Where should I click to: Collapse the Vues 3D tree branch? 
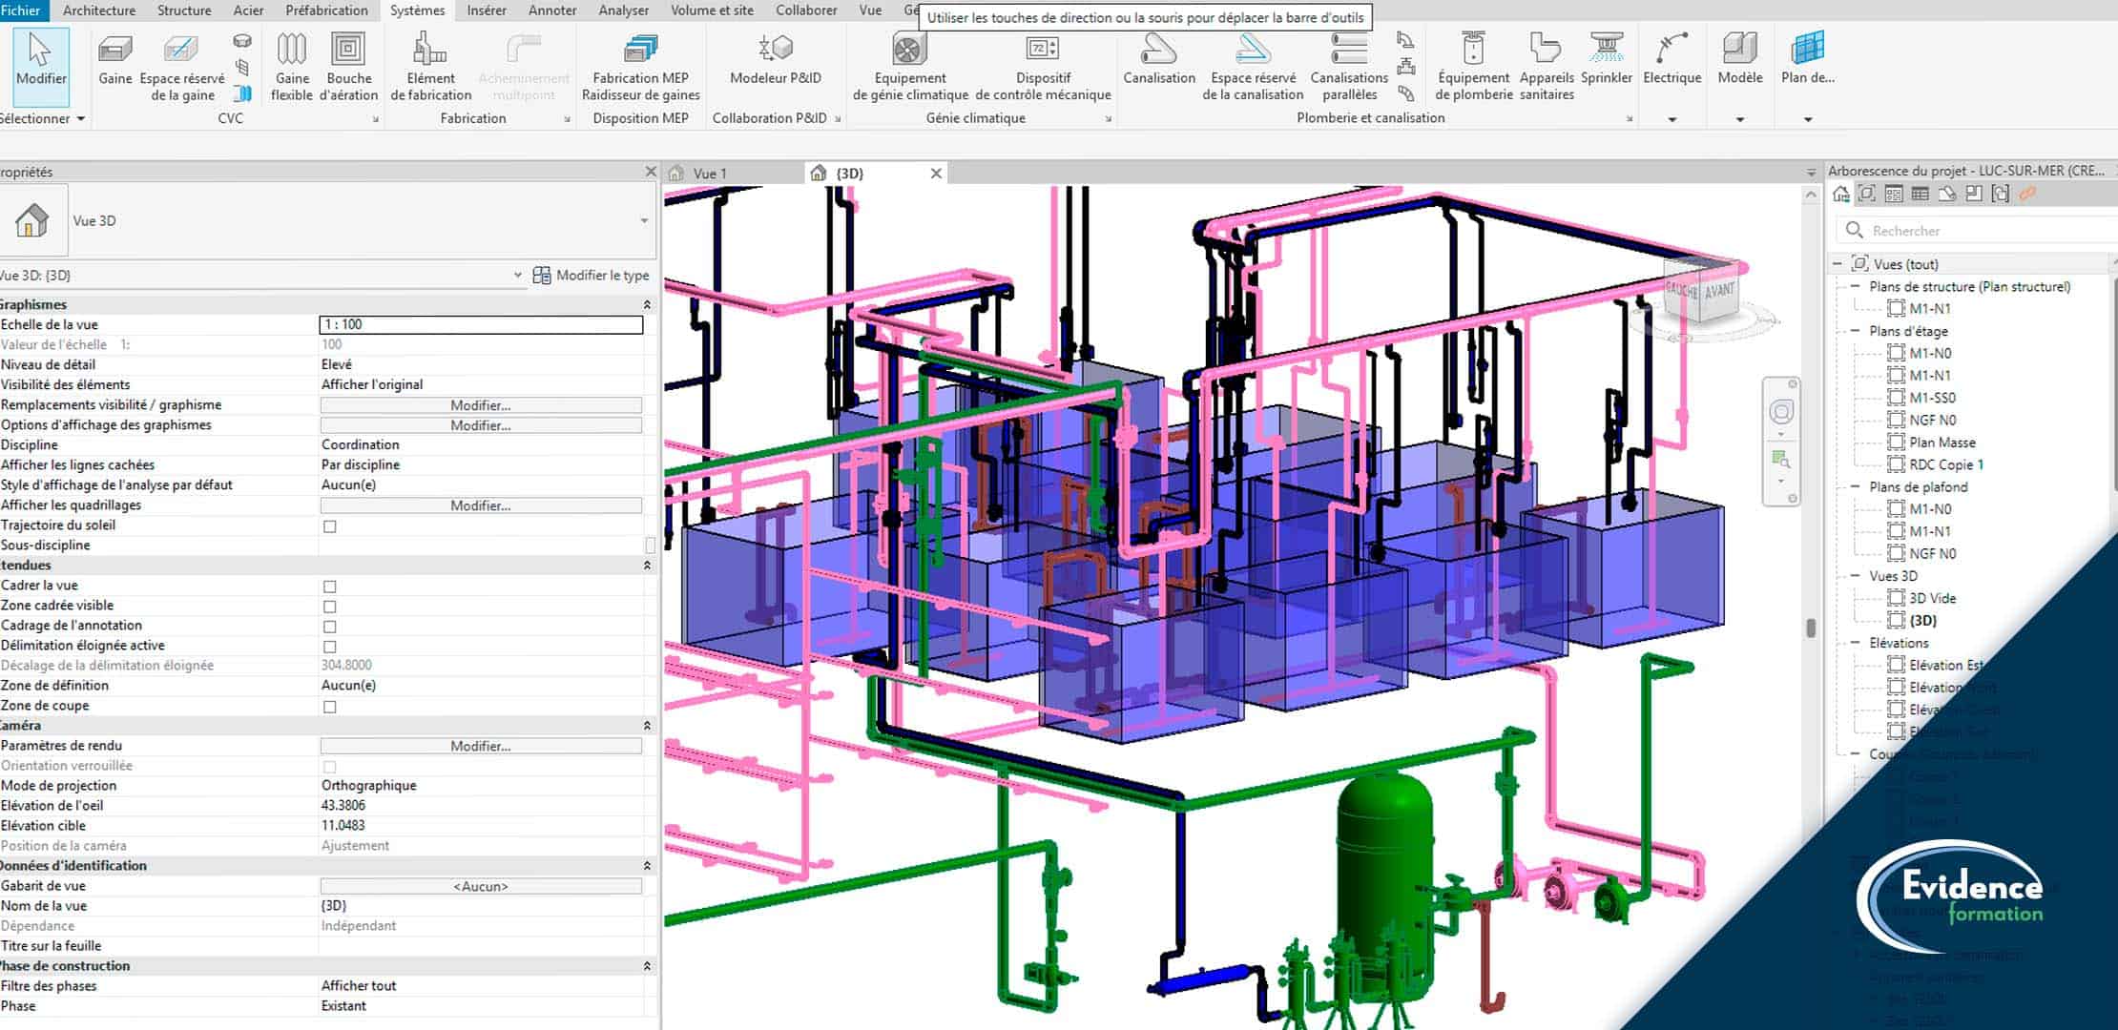[x=1855, y=576]
